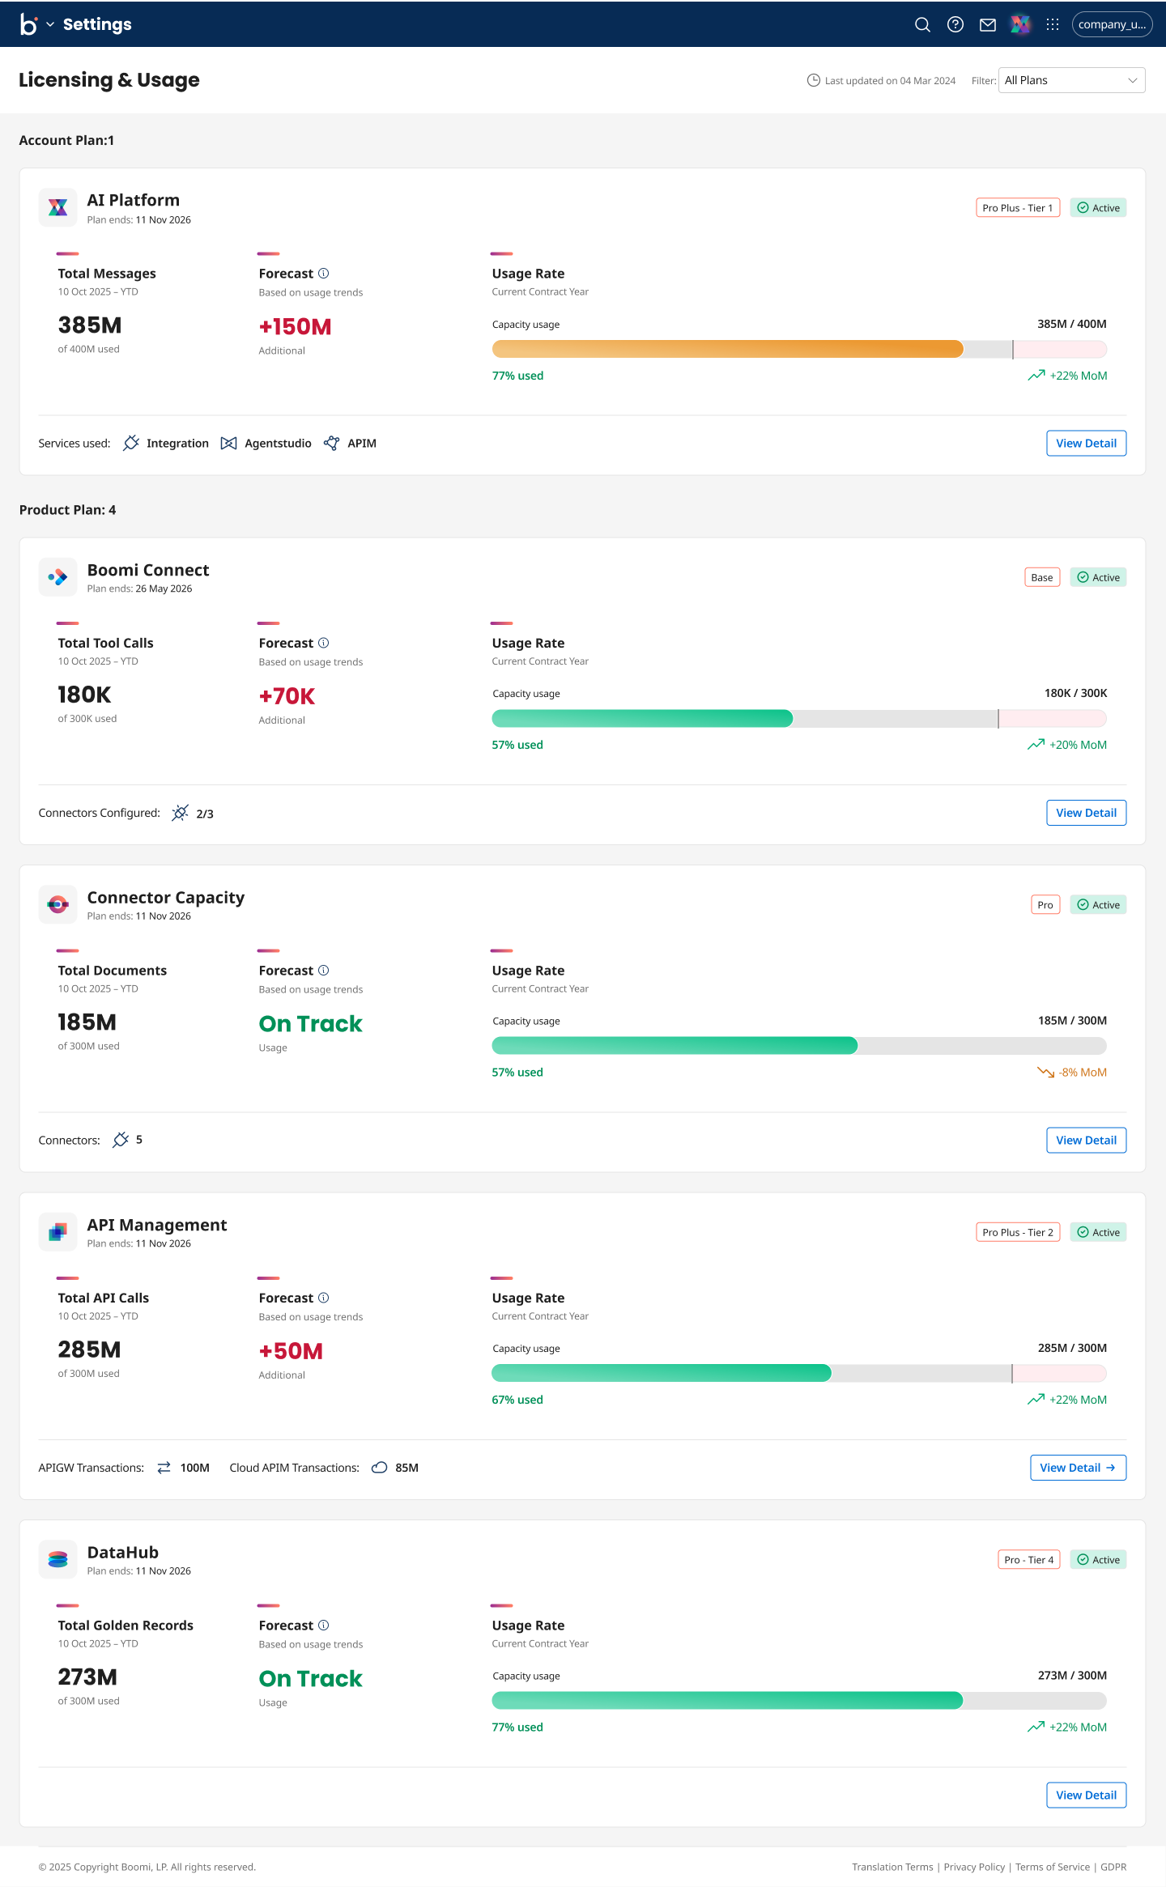
Task: Click the Base plan badge
Action: (x=1042, y=577)
